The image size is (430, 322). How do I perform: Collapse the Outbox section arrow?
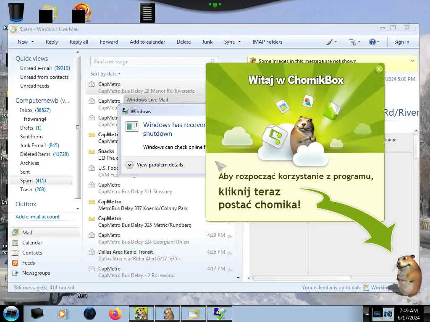point(78,209)
